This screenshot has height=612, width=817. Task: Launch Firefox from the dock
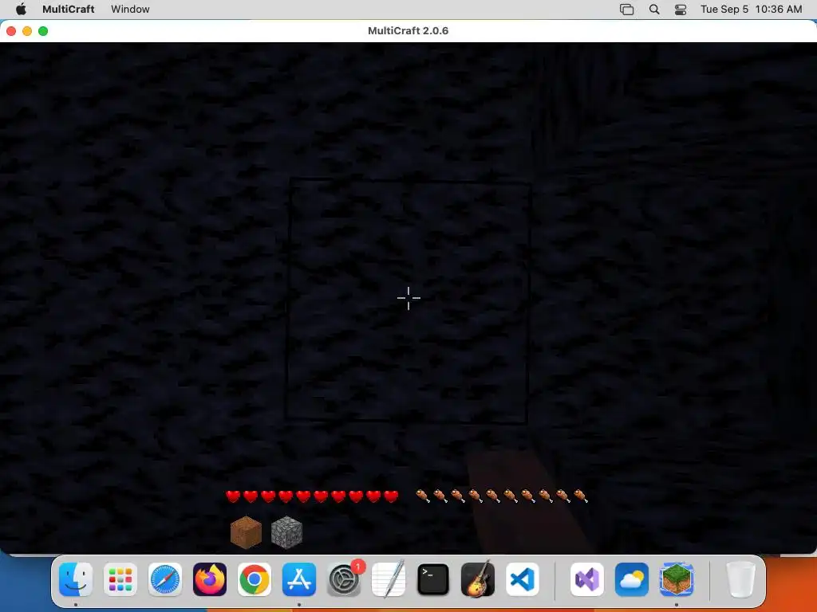[x=210, y=579]
